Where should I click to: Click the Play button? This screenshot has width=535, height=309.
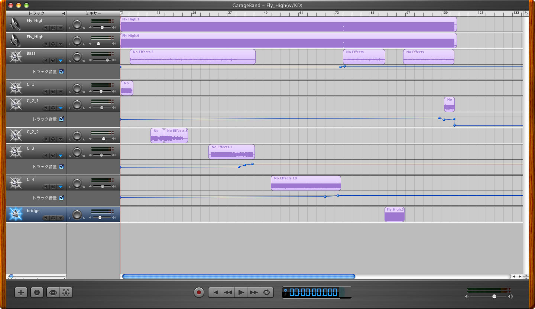(x=241, y=293)
